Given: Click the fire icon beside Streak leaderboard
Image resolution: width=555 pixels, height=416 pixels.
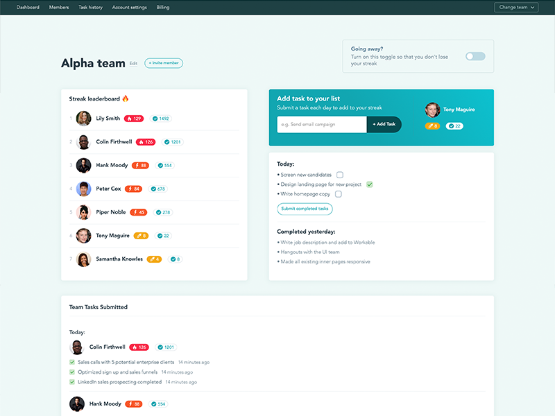Looking at the screenshot, I should coord(126,98).
